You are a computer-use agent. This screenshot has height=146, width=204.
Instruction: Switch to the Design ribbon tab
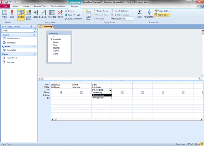75,6
